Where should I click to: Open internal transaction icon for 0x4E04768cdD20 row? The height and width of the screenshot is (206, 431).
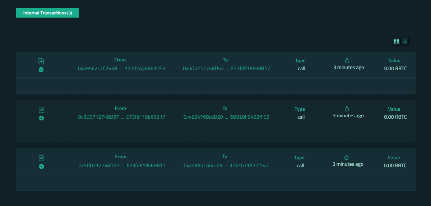(41, 110)
